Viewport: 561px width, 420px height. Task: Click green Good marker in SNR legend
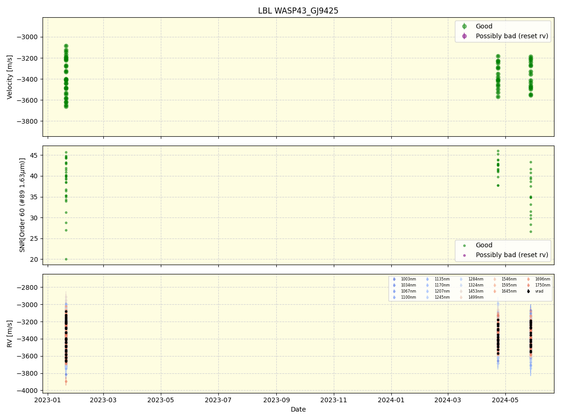pyautogui.click(x=464, y=245)
